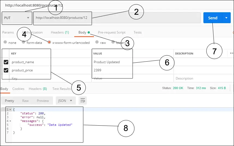
Task: Click the "status": 200 line
Action: coord(33,113)
